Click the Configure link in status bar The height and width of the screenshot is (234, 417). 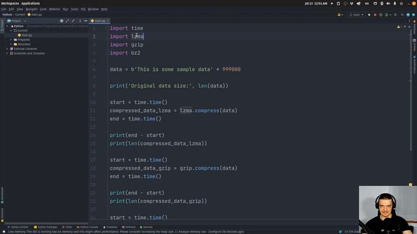point(214,231)
